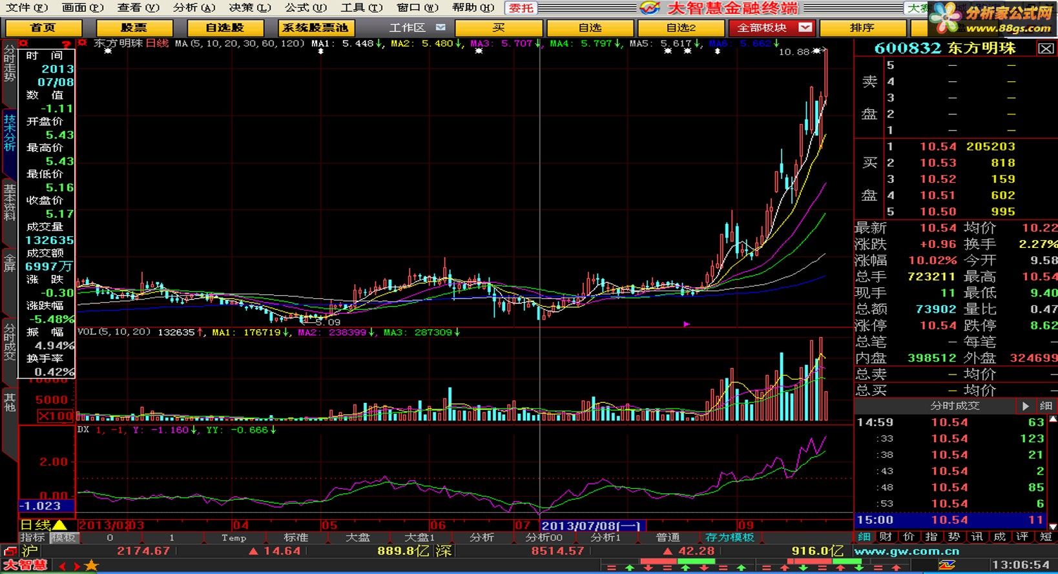Close the 600832 quote panel
The height and width of the screenshot is (574, 1058).
[1046, 48]
